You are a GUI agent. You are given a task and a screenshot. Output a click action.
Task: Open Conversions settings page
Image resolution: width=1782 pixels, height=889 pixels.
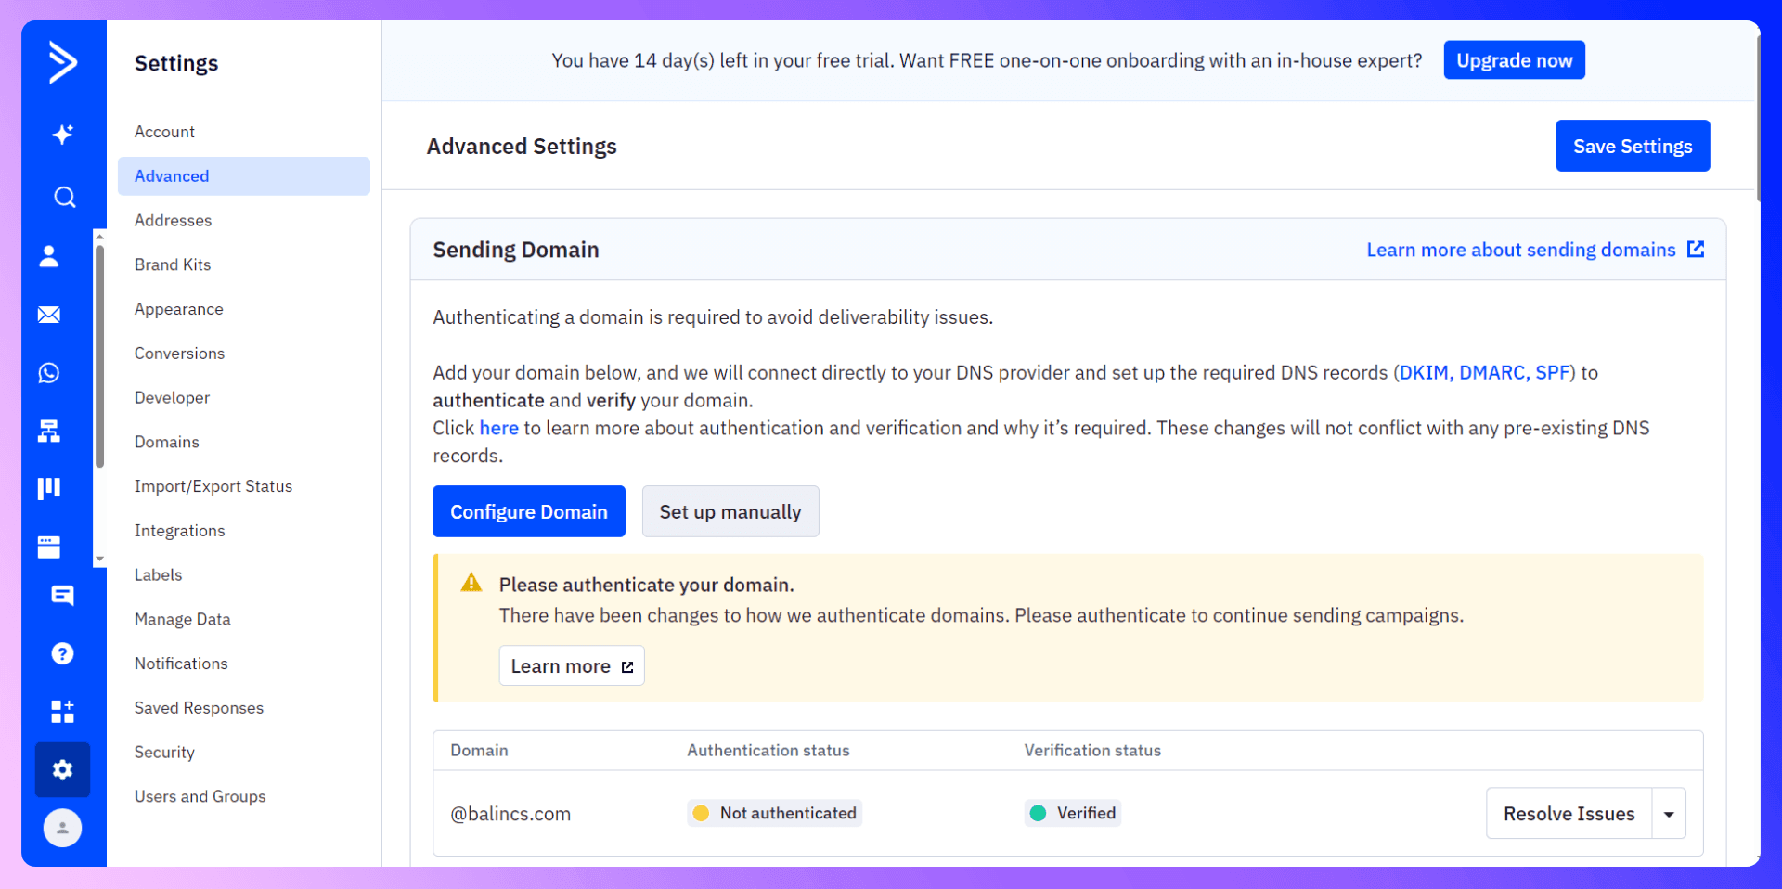(179, 354)
